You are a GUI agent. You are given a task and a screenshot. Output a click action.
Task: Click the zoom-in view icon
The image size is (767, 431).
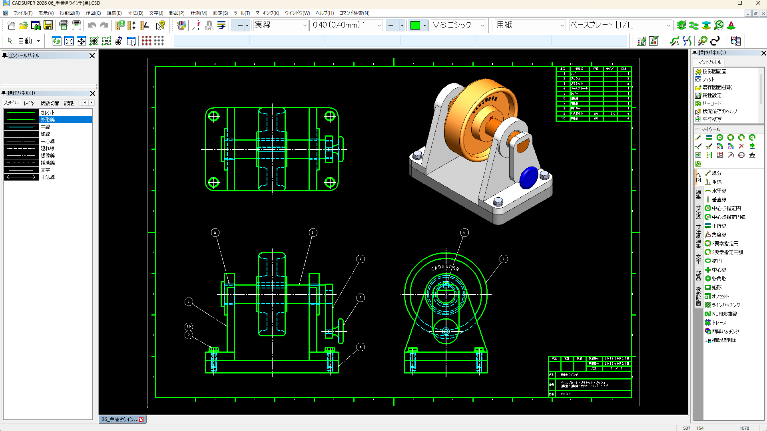tap(94, 41)
